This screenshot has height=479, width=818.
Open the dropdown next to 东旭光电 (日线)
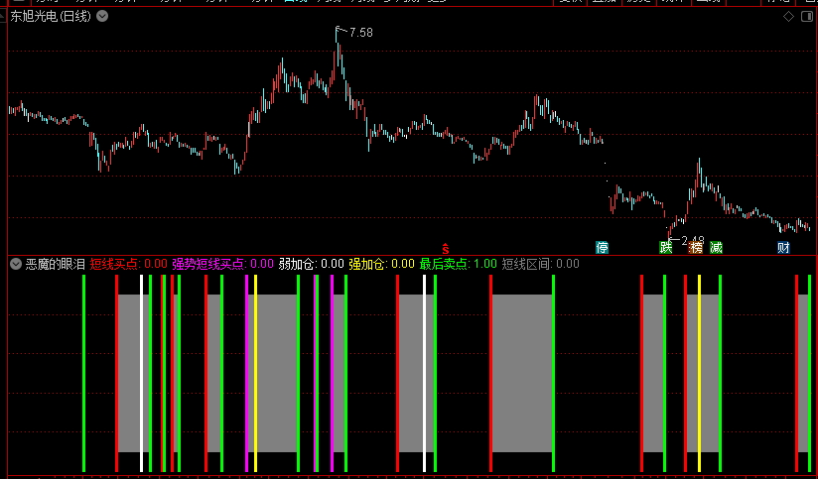(x=102, y=16)
